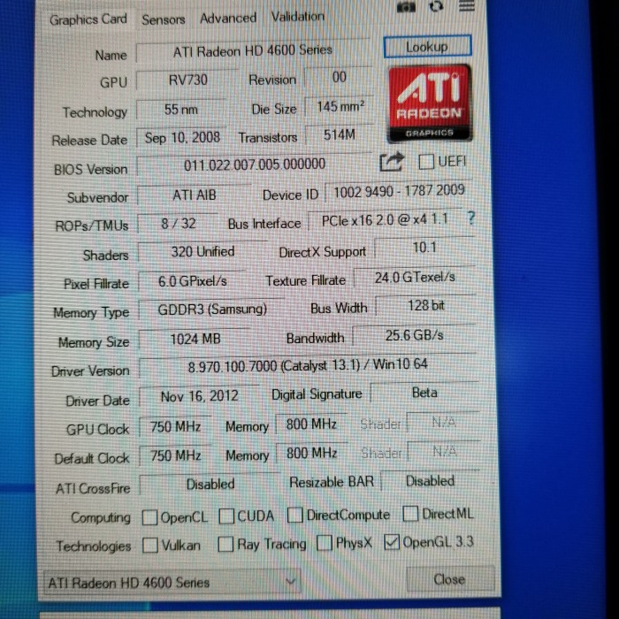Viewport: 619px width, 619px height.
Task: Click the ATI Radeon Graphics logo
Action: tap(430, 103)
